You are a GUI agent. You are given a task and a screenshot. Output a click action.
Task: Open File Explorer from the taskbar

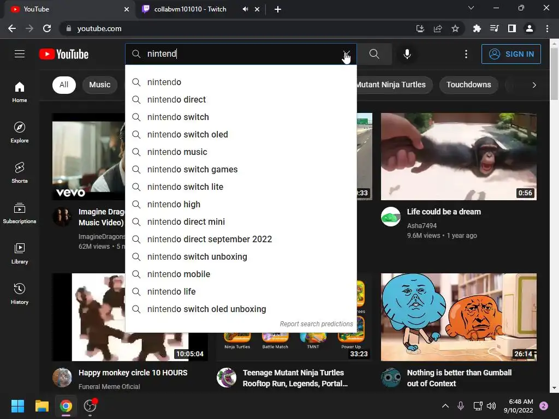[x=41, y=406]
